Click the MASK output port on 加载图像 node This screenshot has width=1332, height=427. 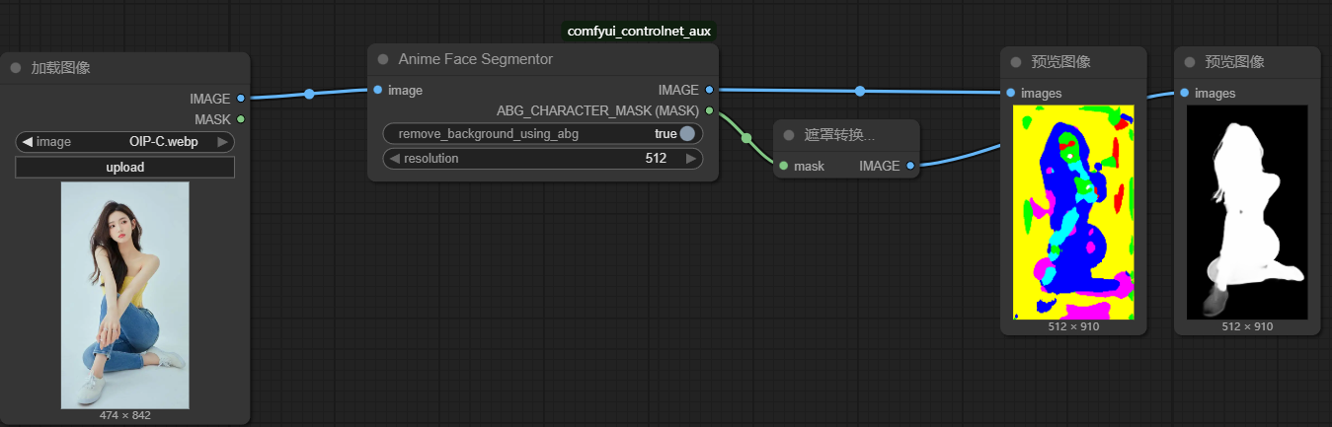tap(241, 119)
